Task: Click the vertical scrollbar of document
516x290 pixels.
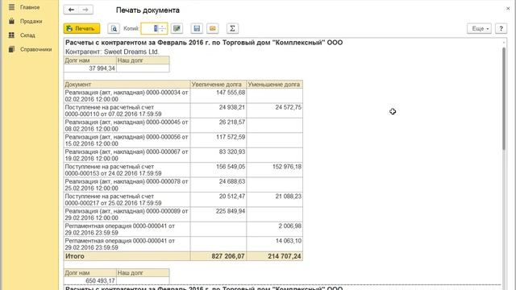Action: click(503, 98)
